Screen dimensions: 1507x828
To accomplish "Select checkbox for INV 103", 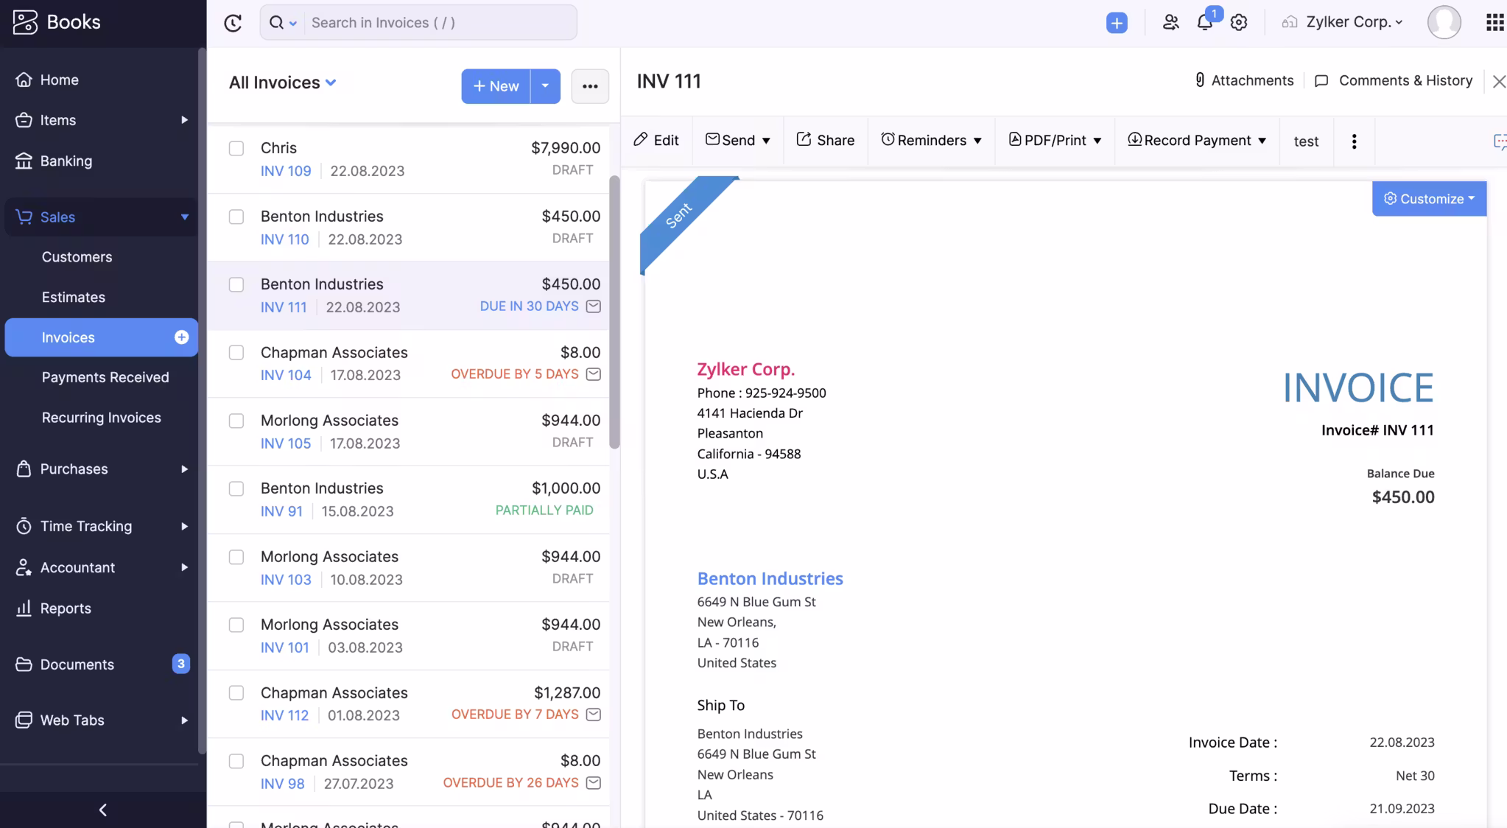I will pos(236,557).
